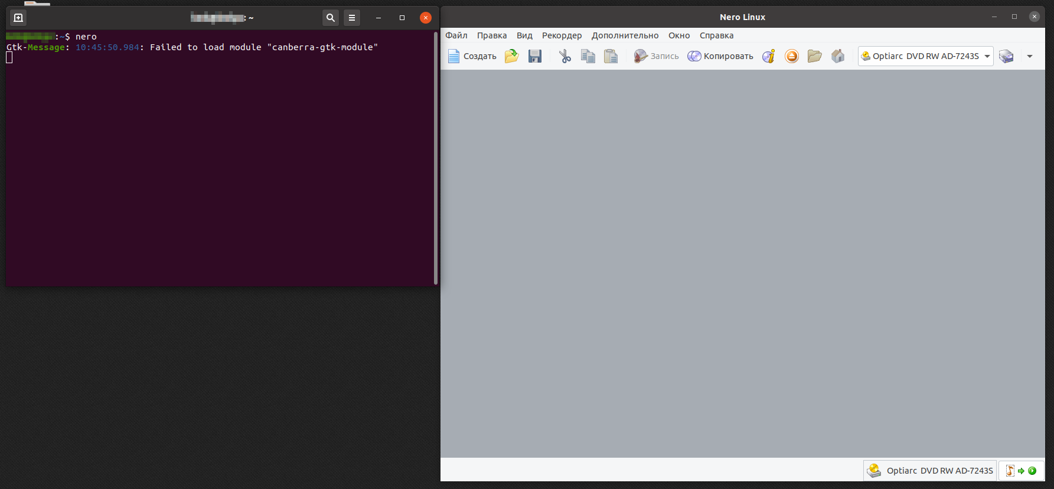Click the new tab icon in the terminal

tap(18, 18)
